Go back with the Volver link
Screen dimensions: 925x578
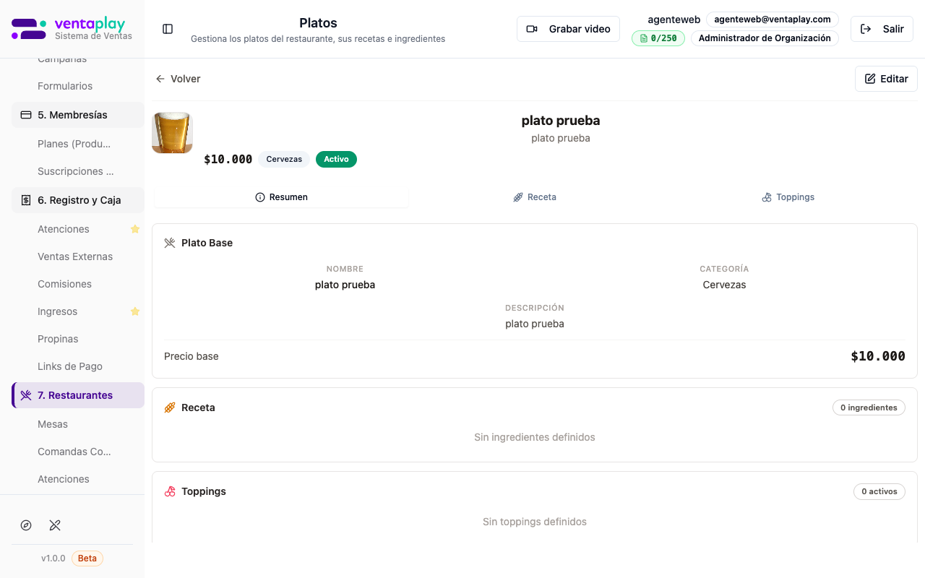[x=178, y=79]
